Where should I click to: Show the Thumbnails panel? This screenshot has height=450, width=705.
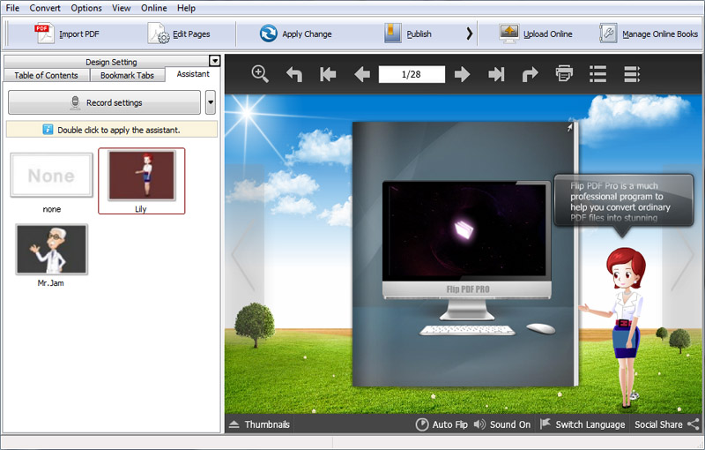(258, 424)
